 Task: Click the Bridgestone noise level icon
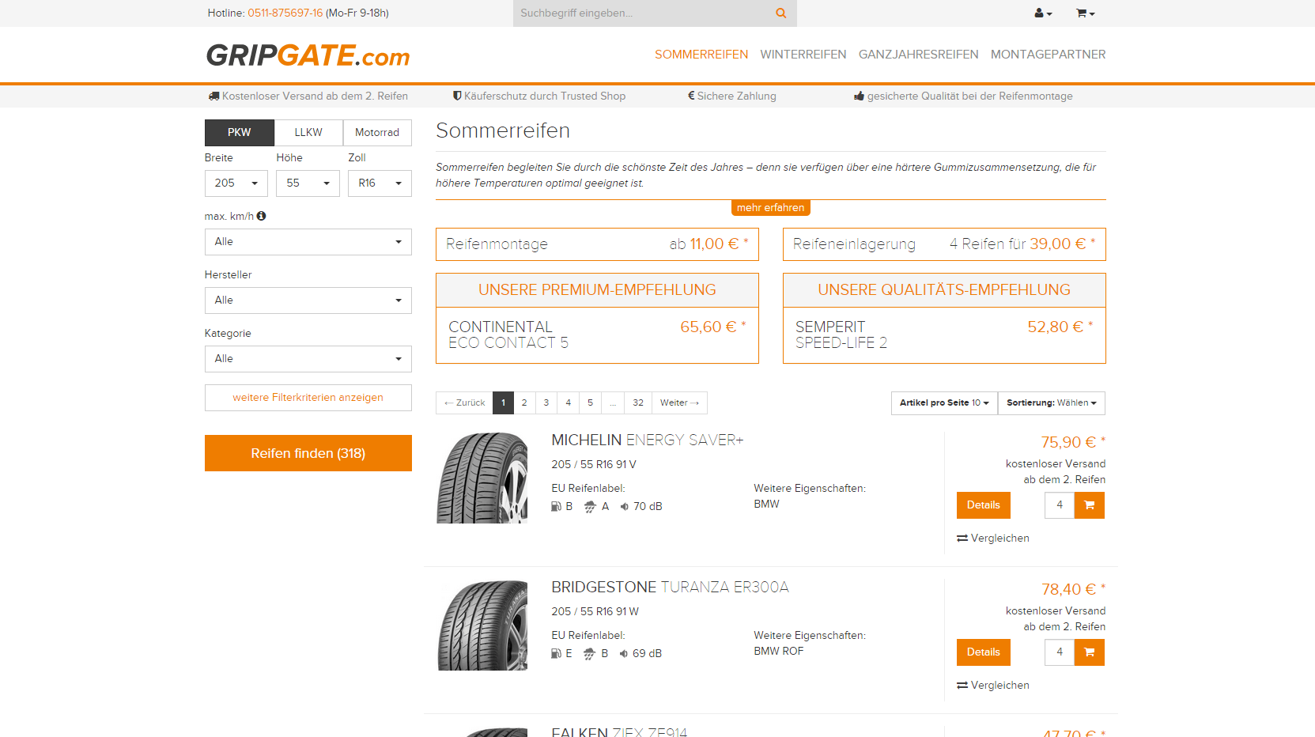click(623, 654)
